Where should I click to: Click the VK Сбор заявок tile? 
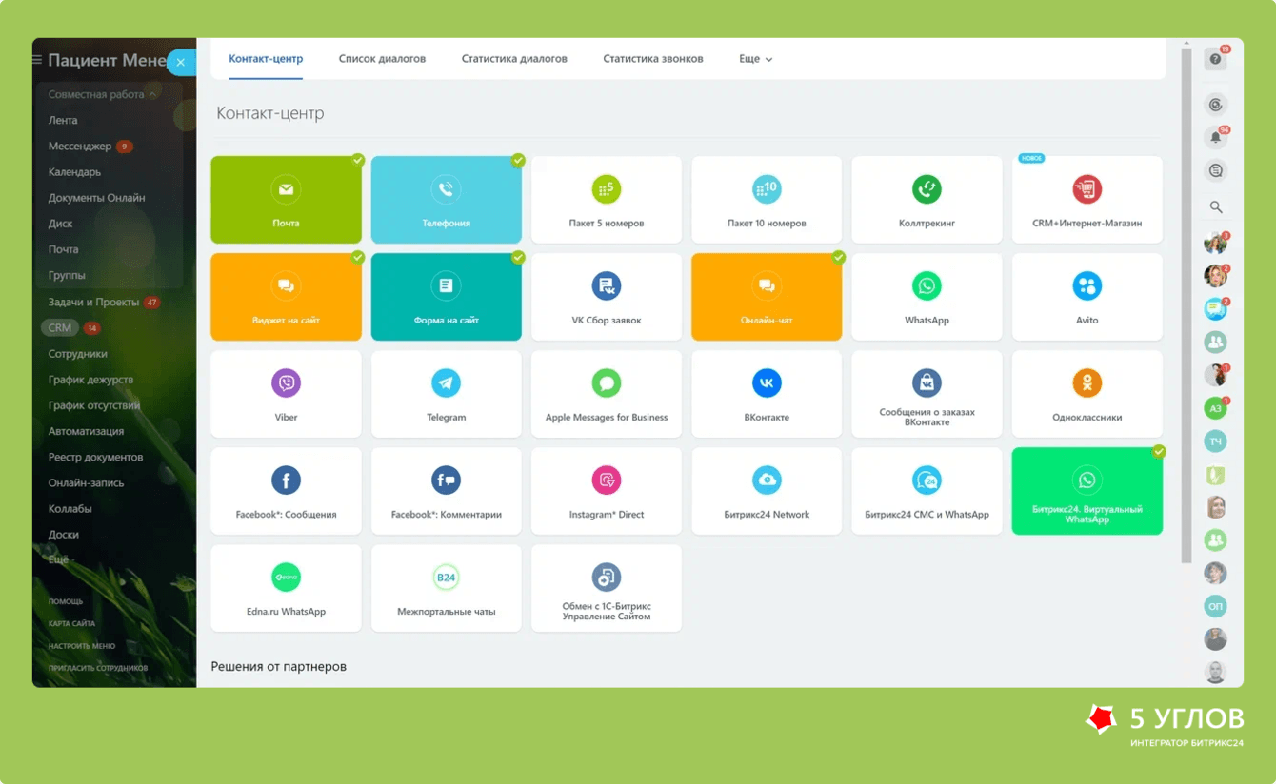click(x=607, y=297)
